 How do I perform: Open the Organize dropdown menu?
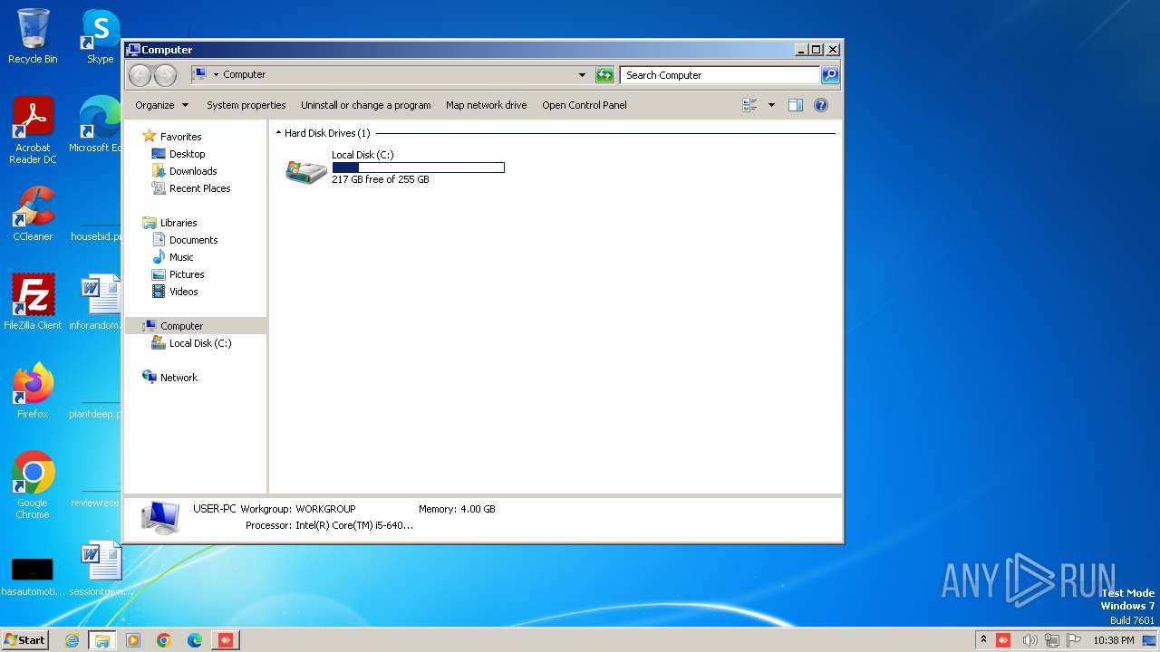pyautogui.click(x=161, y=105)
